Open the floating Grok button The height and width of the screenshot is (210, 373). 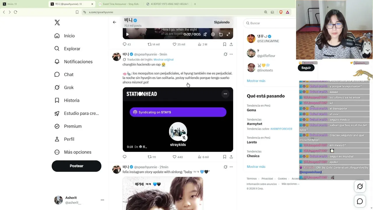tap(360, 187)
